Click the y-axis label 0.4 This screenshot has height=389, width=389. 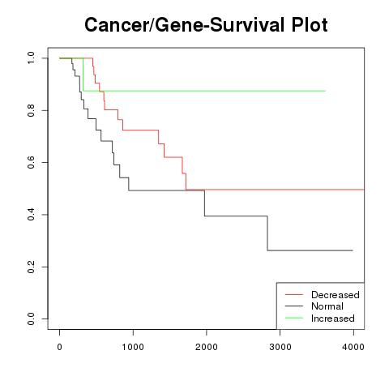pyautogui.click(x=31, y=215)
